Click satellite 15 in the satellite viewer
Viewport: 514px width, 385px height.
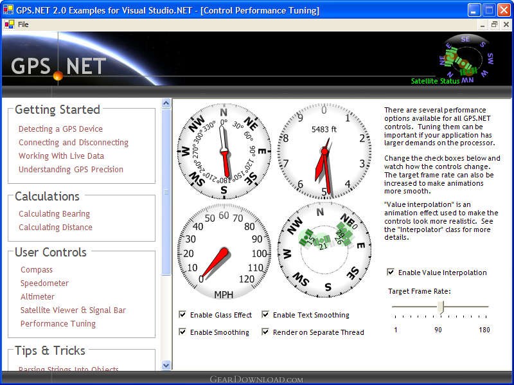[x=308, y=237]
